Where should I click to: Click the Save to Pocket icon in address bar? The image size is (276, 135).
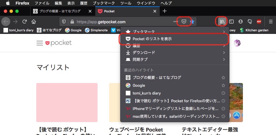click(x=184, y=22)
